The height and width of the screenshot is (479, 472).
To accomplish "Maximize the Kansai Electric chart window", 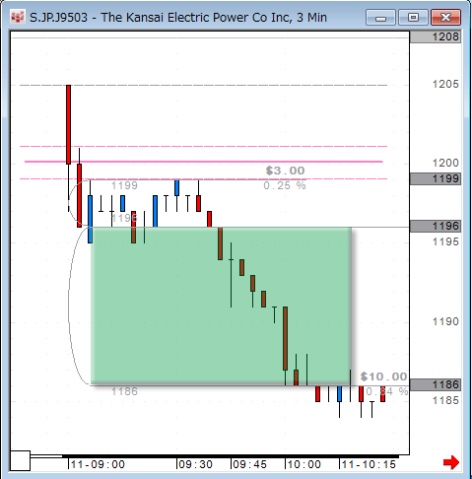I will (x=413, y=18).
